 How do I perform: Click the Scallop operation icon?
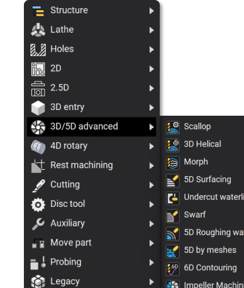click(x=173, y=128)
